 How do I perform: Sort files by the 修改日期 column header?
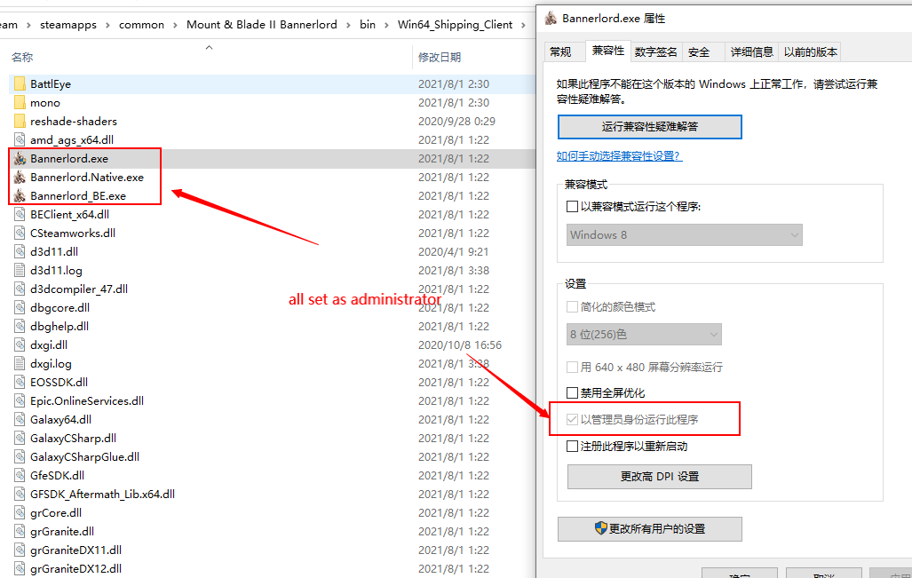click(440, 57)
